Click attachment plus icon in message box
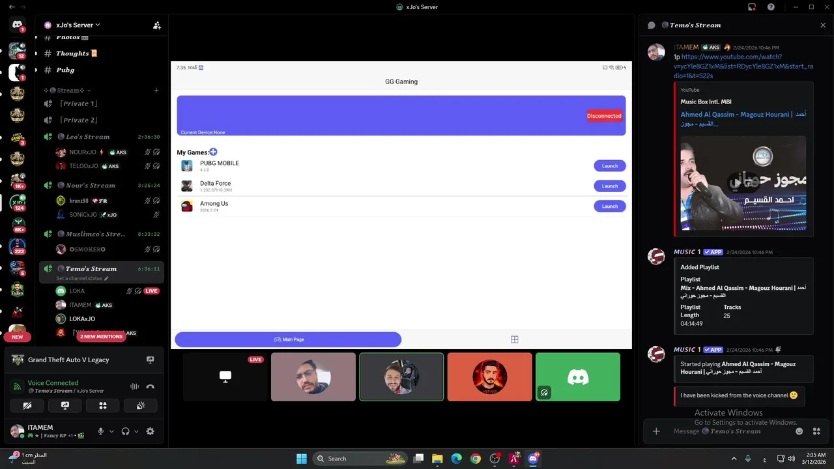 656,431
